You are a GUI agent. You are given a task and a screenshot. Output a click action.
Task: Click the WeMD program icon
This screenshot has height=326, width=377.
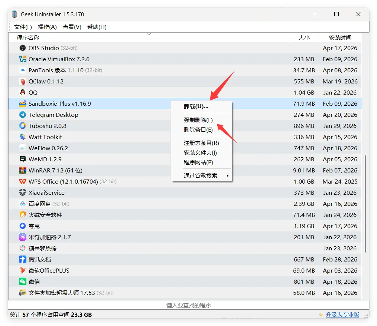click(x=23, y=159)
